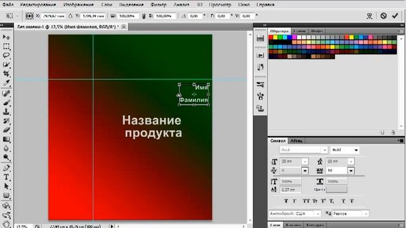Image resolution: width=406 pixels, height=228 pixels.
Task: Select the Path Selection tool
Action: 6,186
